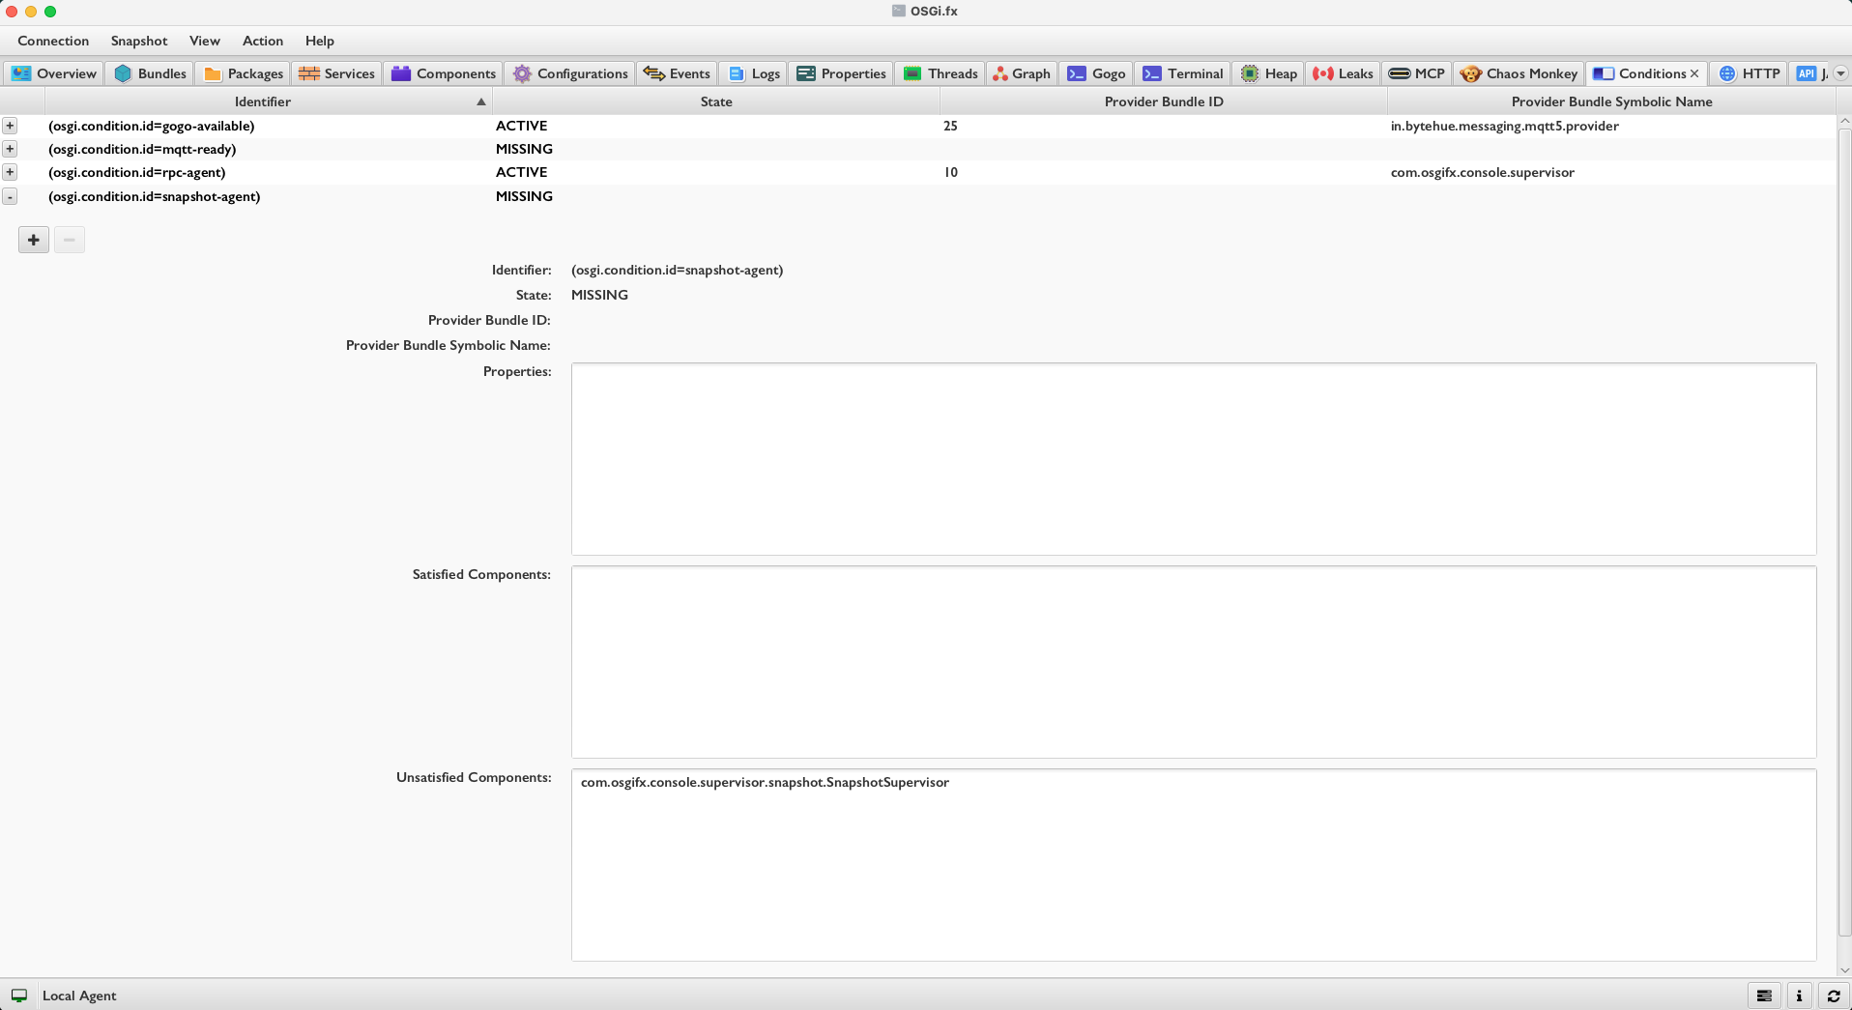Click the info icon in status bar
This screenshot has width=1852, height=1010.
click(x=1799, y=996)
